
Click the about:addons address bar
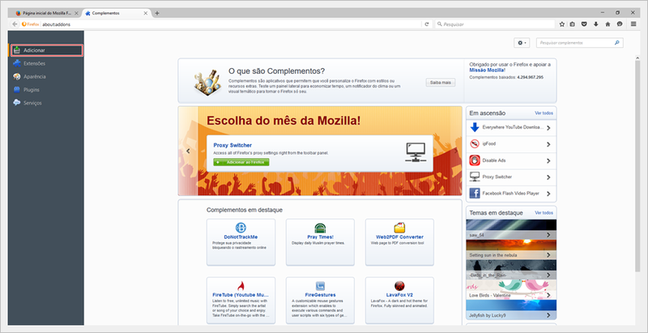coord(232,24)
